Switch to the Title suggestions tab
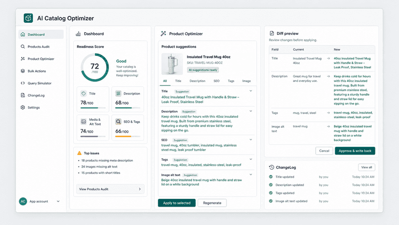The height and width of the screenshot is (225, 399). tap(178, 81)
